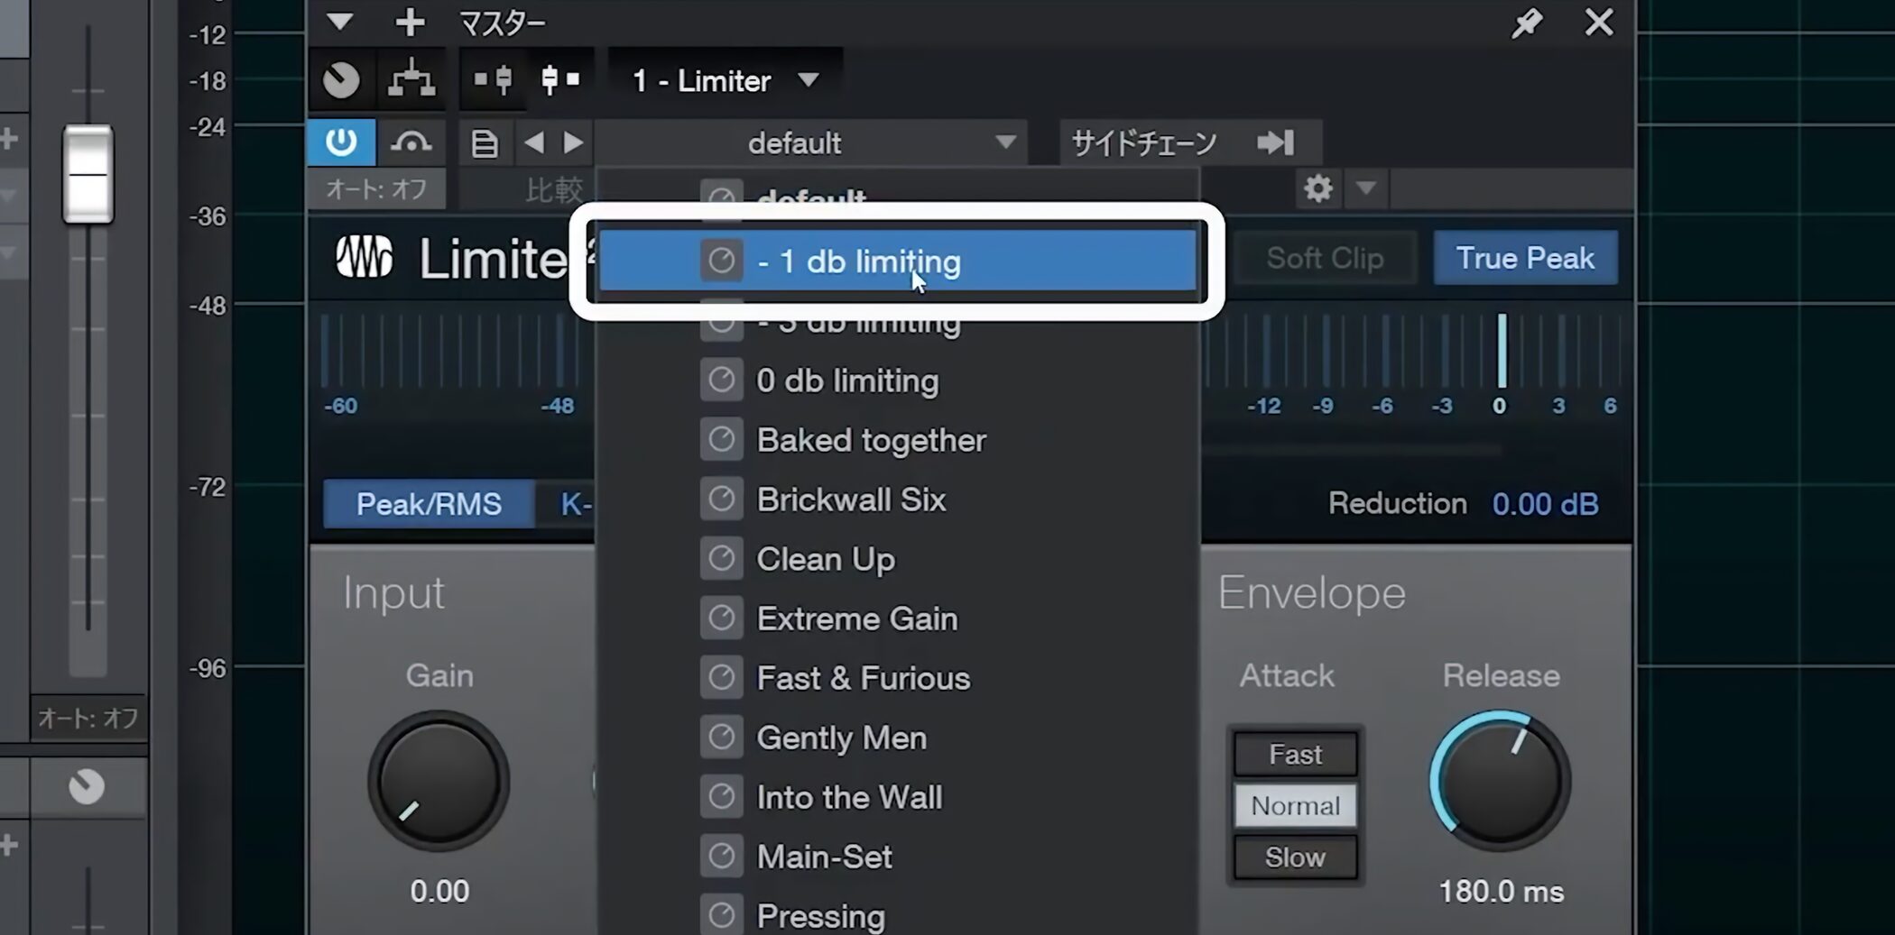Enable True Peak mode
The width and height of the screenshot is (1895, 935).
(1524, 258)
